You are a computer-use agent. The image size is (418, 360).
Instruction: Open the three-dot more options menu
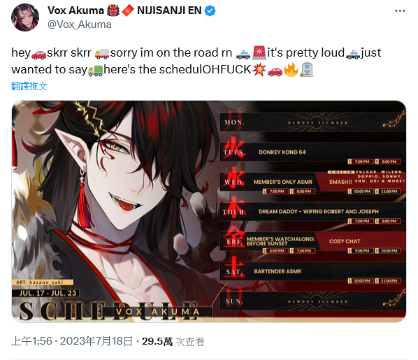point(400,11)
